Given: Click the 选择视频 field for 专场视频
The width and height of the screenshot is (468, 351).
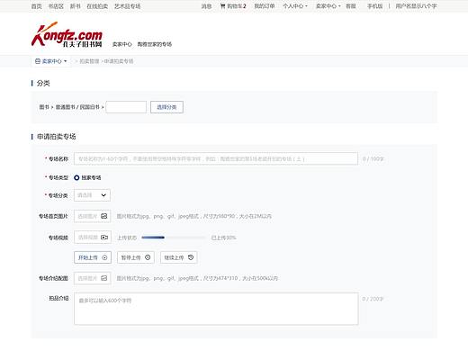Looking at the screenshot, I should [x=93, y=238].
